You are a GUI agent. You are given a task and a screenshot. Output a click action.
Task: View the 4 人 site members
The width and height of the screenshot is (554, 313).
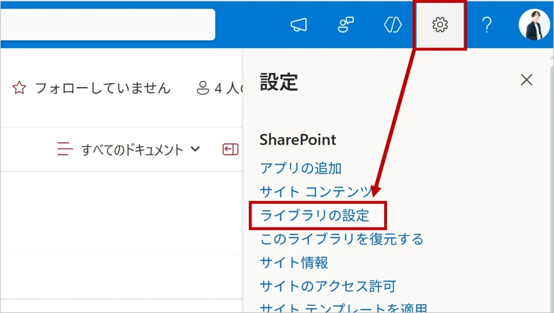pyautogui.click(x=219, y=88)
